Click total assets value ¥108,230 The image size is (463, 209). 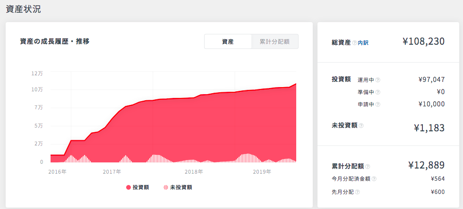[423, 41]
